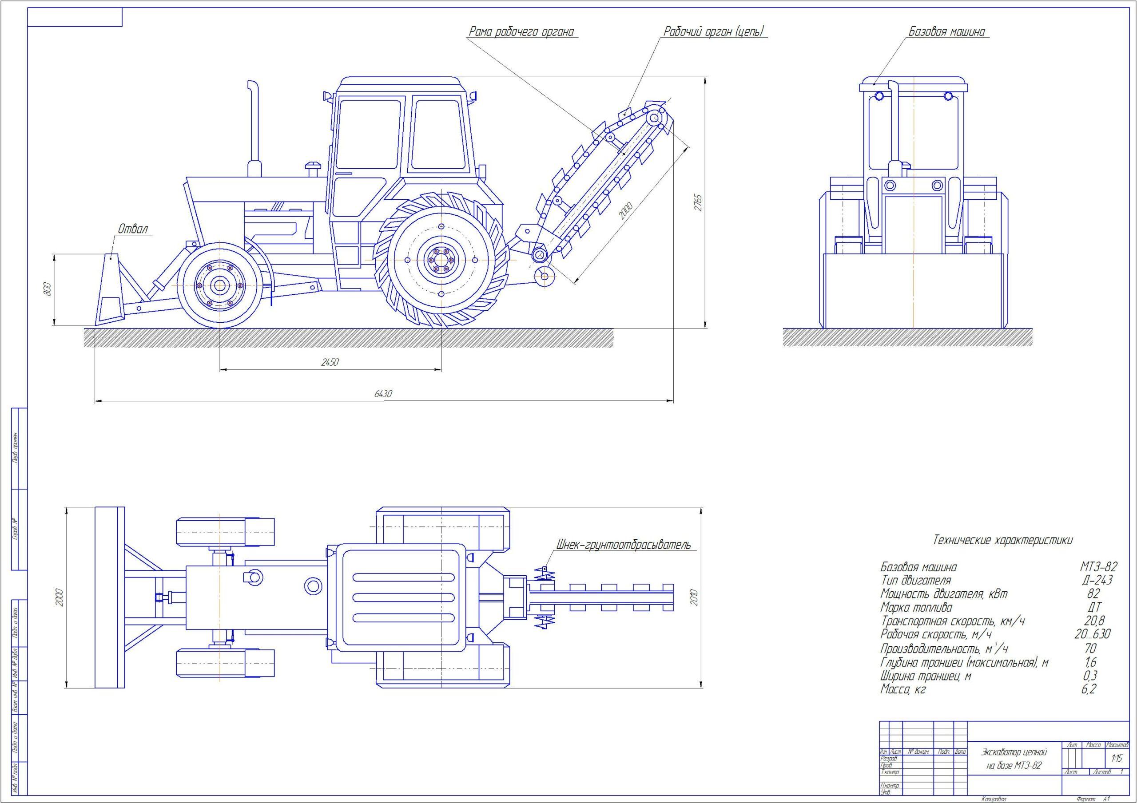The image size is (1137, 803).
Task: Click the 'Технические характеристики' heading
Action: [1003, 540]
